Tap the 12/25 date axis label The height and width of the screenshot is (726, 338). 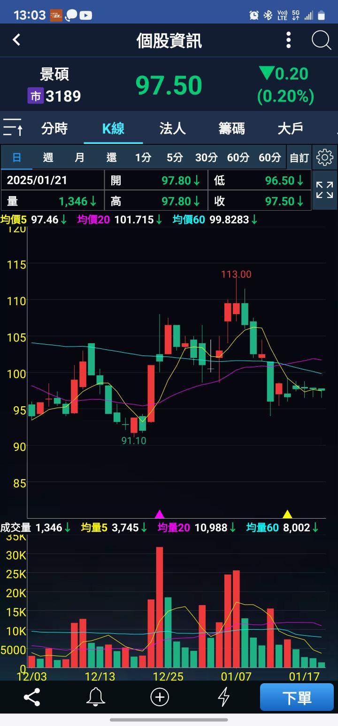168,676
